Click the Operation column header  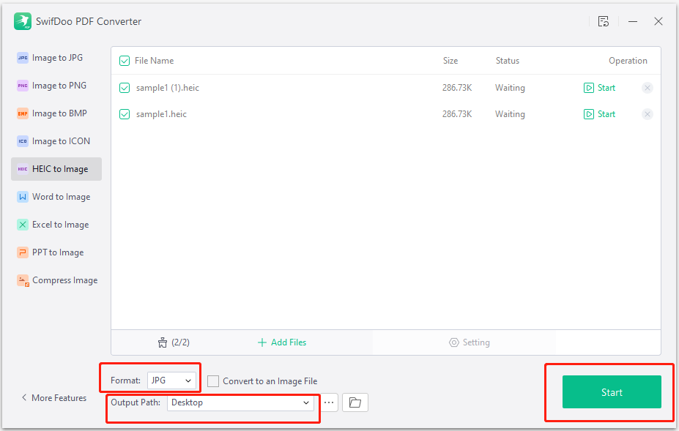click(x=628, y=61)
